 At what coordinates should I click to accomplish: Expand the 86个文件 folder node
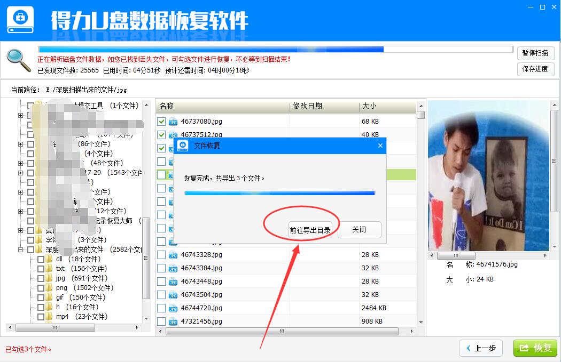21,144
